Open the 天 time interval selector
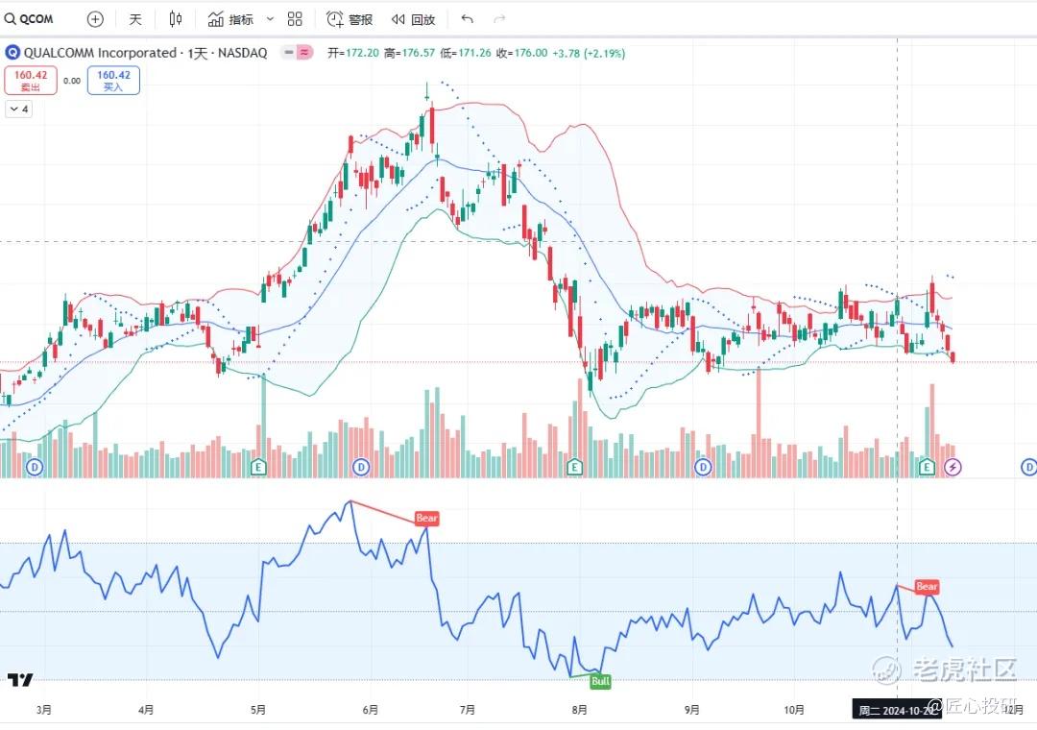1037x730 pixels. (135, 19)
